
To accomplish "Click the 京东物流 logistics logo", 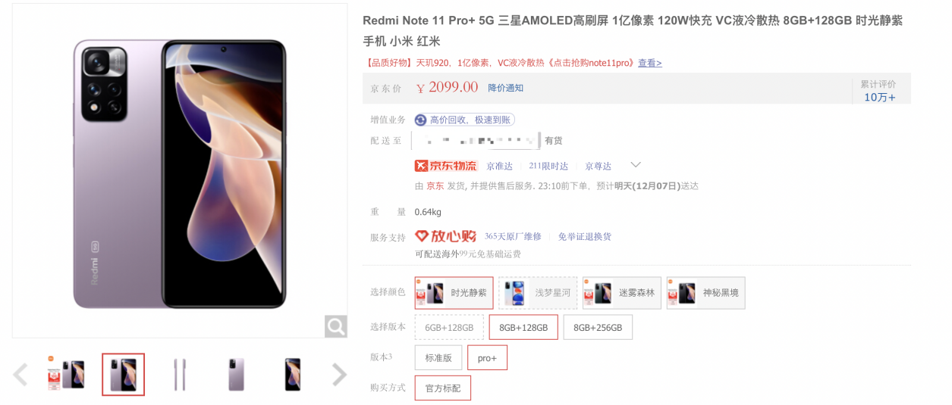I will tap(446, 166).
